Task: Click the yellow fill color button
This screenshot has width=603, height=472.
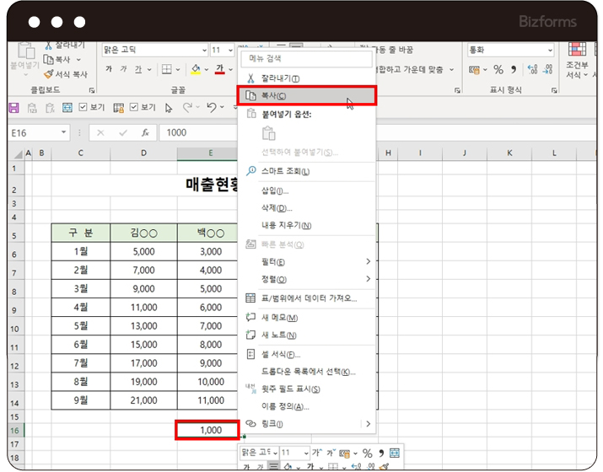Action: coord(196,69)
